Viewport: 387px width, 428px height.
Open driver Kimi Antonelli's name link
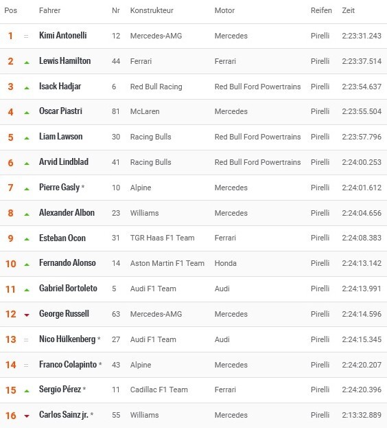click(x=63, y=35)
